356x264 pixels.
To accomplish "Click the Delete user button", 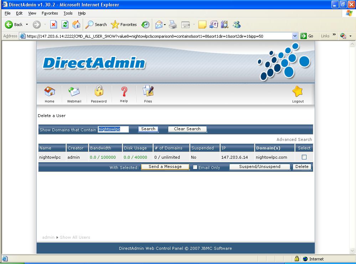I will tap(302, 167).
